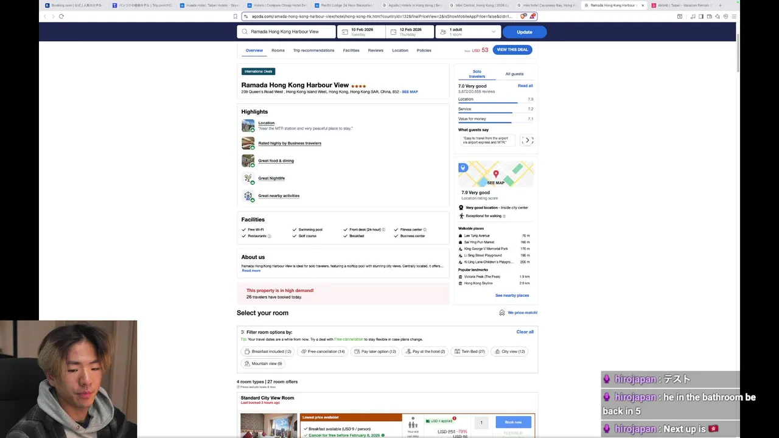Toggle the Mountain view (9) filter
The height and width of the screenshot is (438, 779).
pos(264,364)
